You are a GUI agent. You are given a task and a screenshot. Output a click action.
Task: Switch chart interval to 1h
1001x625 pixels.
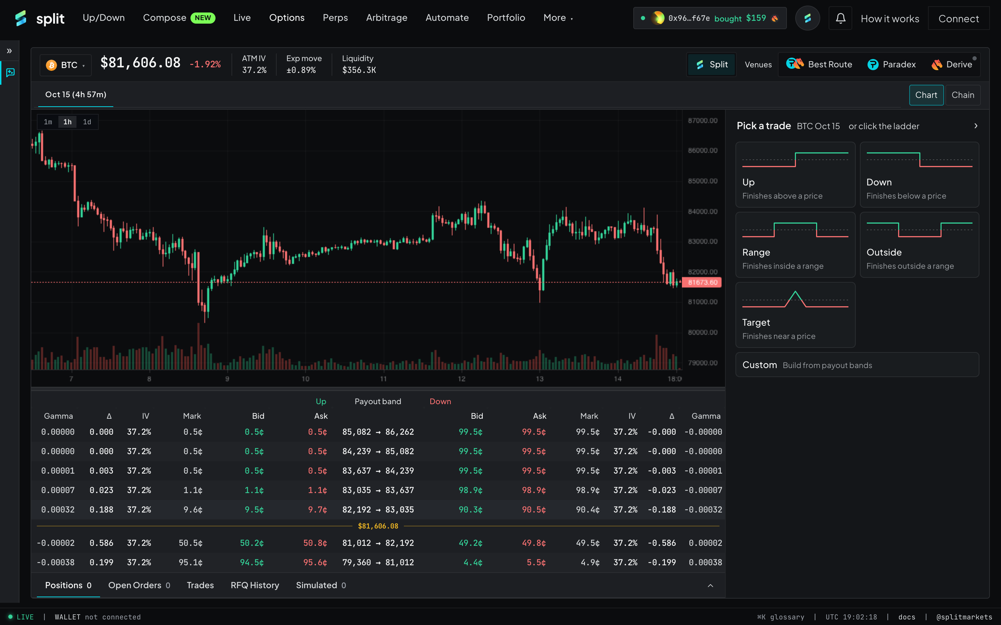coord(67,122)
